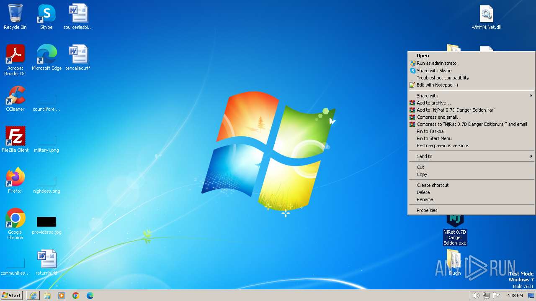This screenshot has width=536, height=301.
Task: Choose Compress and email...
Action: click(x=472, y=117)
